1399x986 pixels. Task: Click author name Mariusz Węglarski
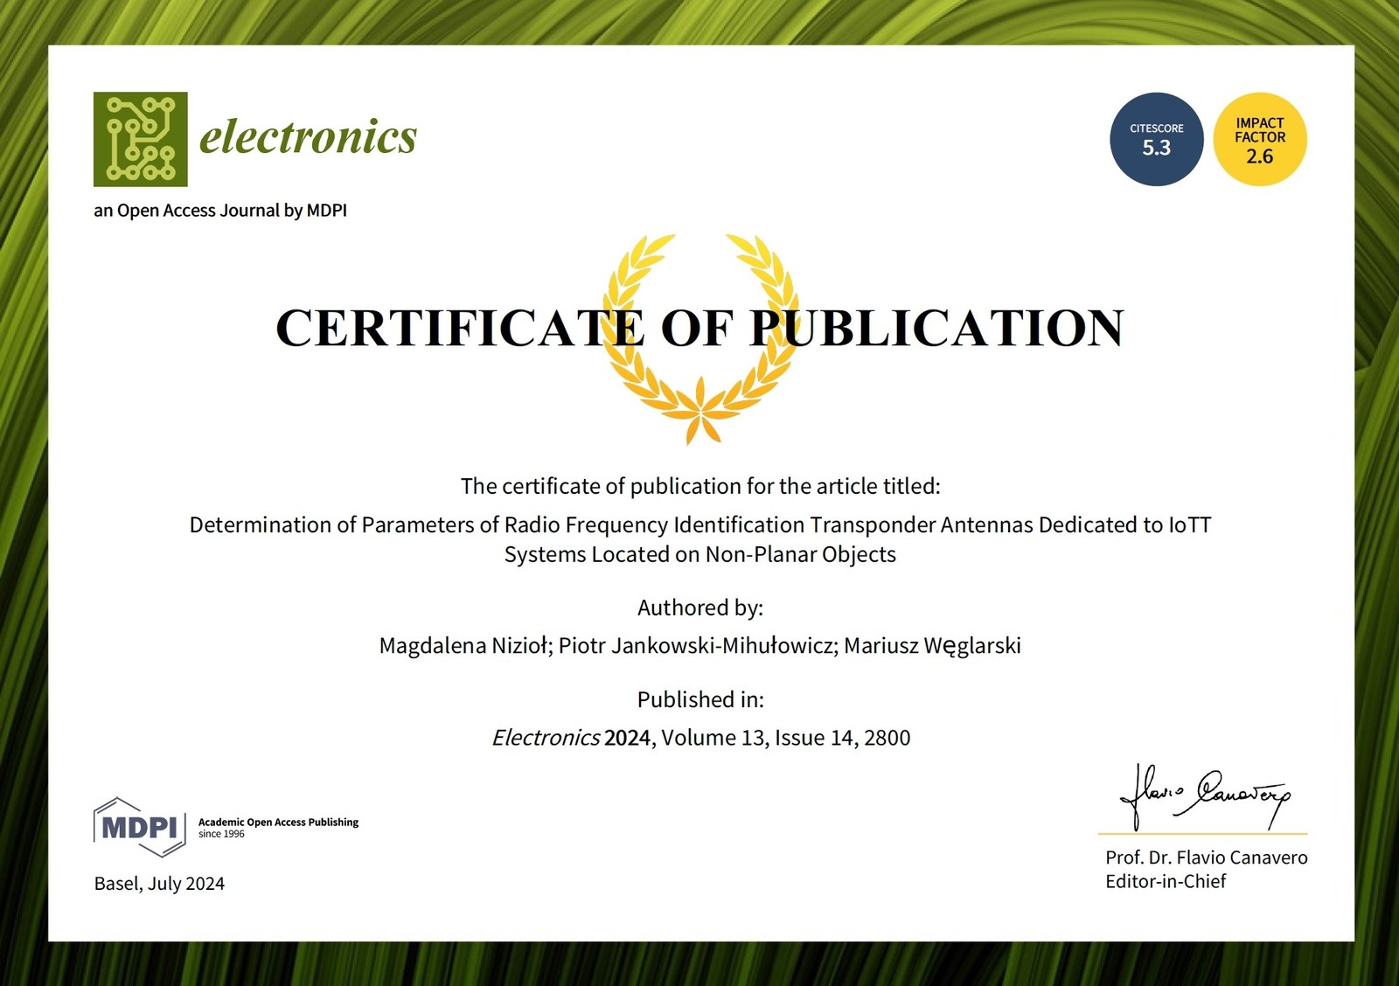click(932, 646)
